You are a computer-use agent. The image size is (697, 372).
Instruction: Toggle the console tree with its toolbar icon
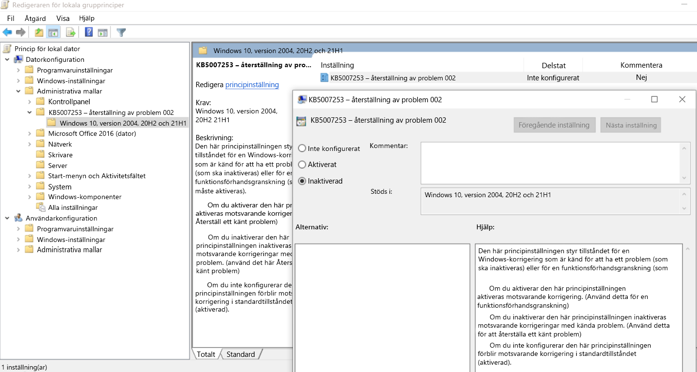(53, 33)
